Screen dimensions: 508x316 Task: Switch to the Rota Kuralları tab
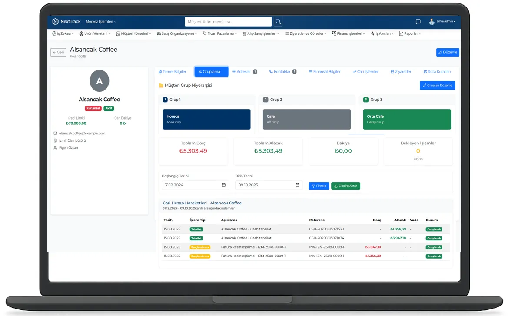(x=437, y=72)
